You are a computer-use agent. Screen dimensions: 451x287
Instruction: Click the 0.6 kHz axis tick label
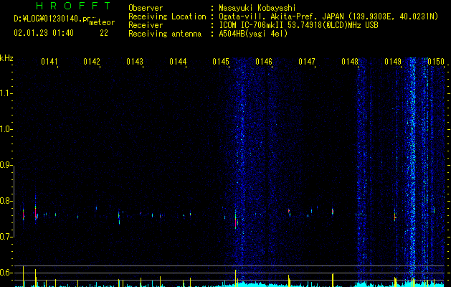click(x=6, y=273)
